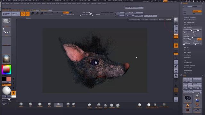
Task: Collapse the BPR Shadow section
Action: point(188,27)
